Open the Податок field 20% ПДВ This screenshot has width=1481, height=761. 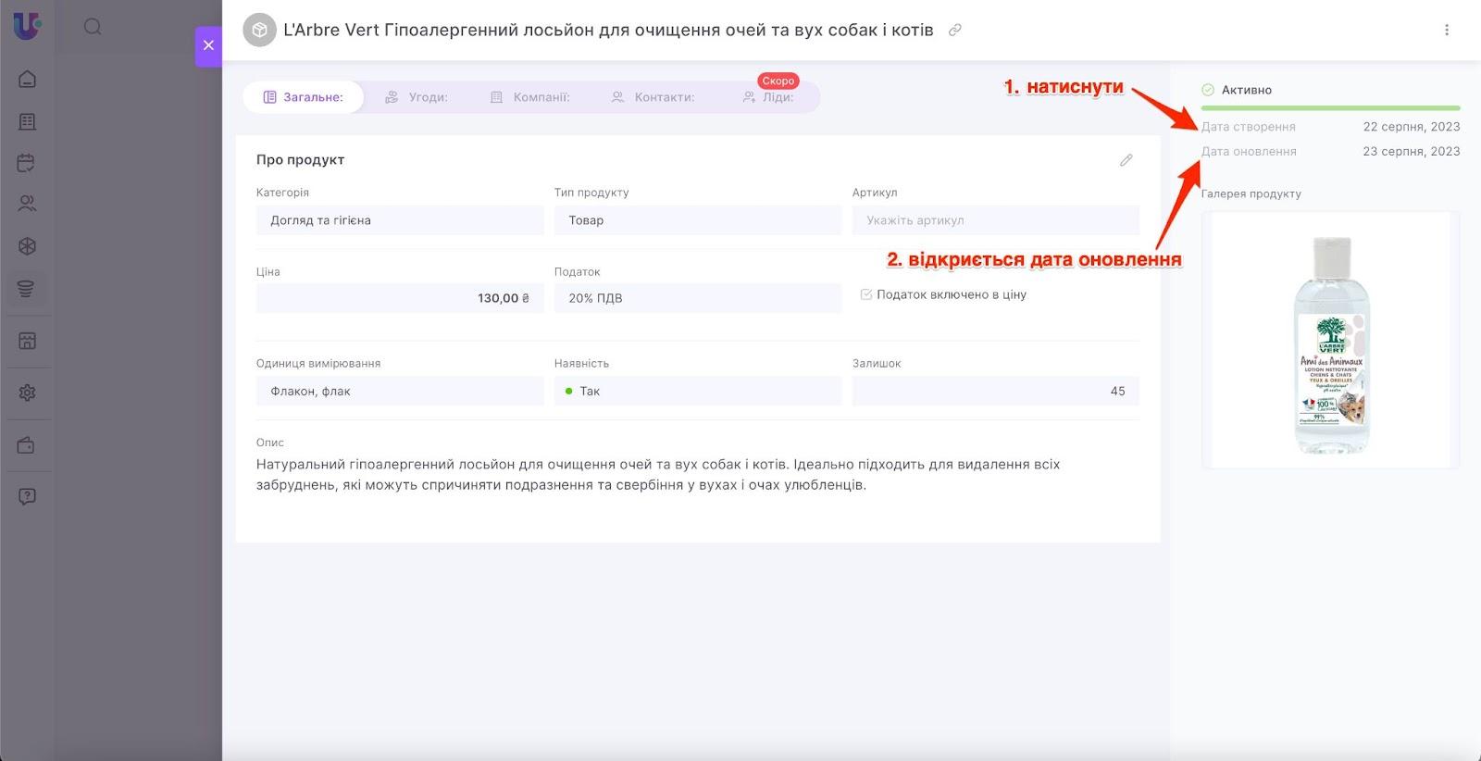[698, 298]
